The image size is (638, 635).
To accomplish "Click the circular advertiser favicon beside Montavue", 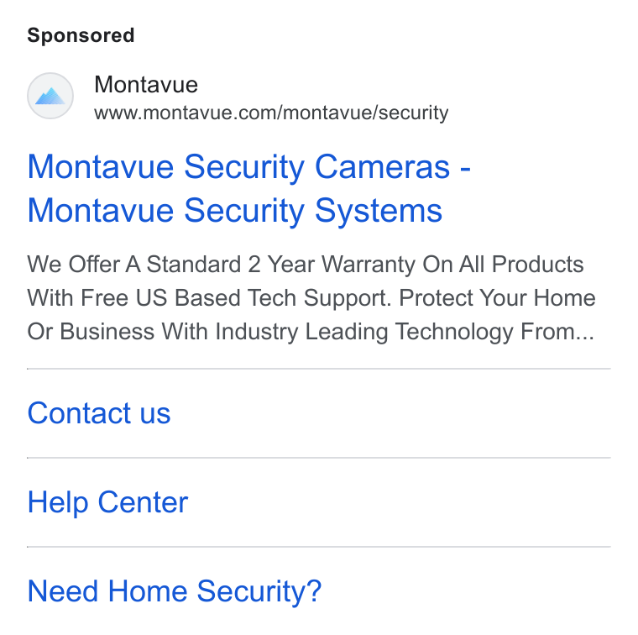I will [50, 96].
